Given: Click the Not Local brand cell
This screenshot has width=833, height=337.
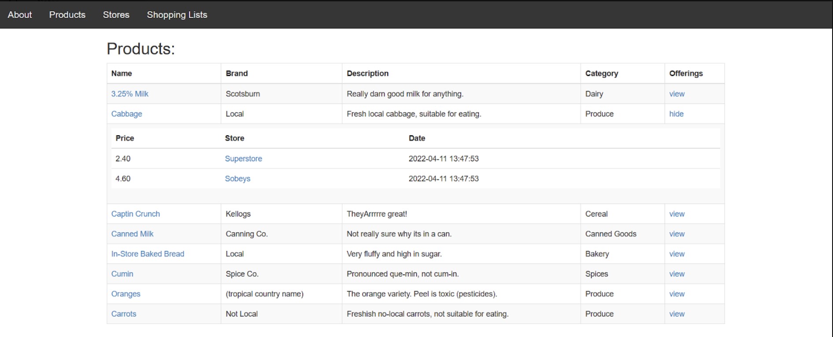Looking at the screenshot, I should click(281, 314).
